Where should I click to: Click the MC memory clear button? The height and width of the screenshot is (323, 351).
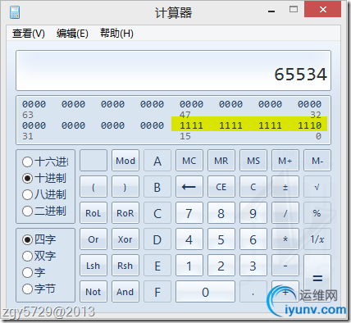[x=189, y=161]
